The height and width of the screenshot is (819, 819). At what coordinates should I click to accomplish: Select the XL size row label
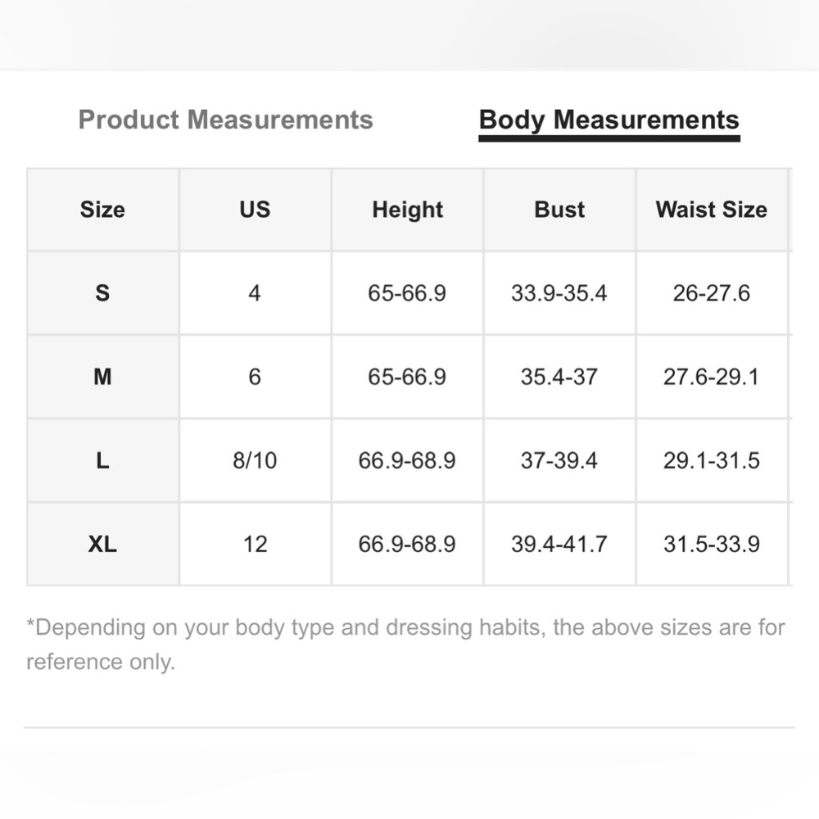pyautogui.click(x=102, y=544)
